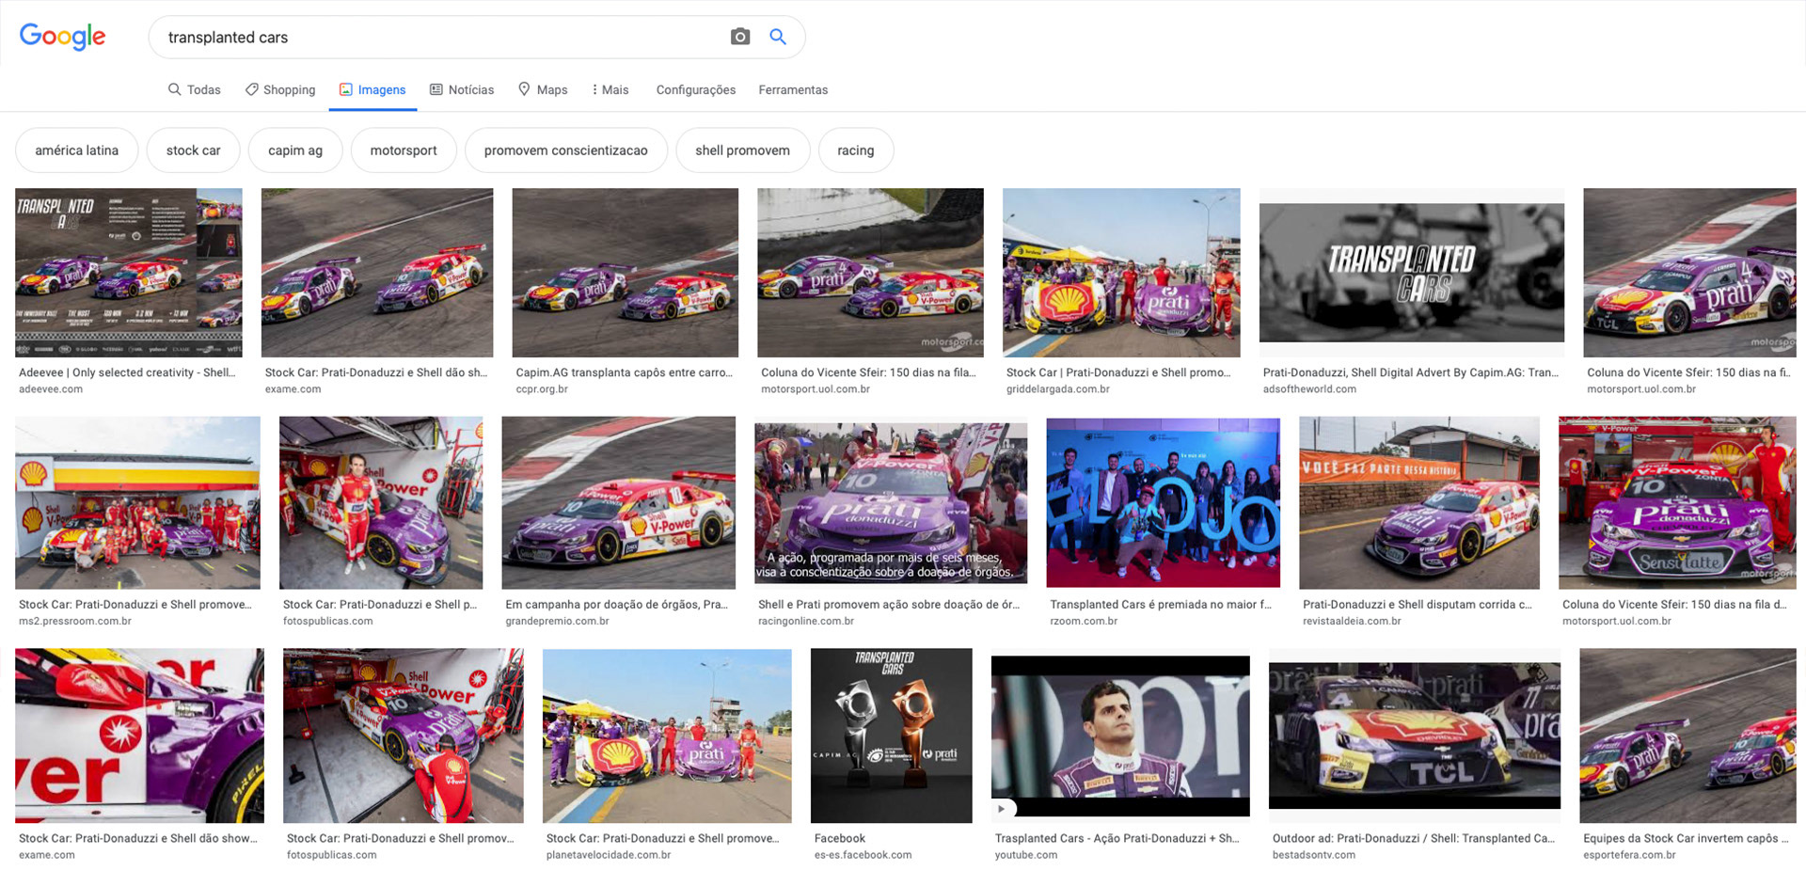Filter by 'racing' chip
This screenshot has width=1806, height=870.
point(856,150)
